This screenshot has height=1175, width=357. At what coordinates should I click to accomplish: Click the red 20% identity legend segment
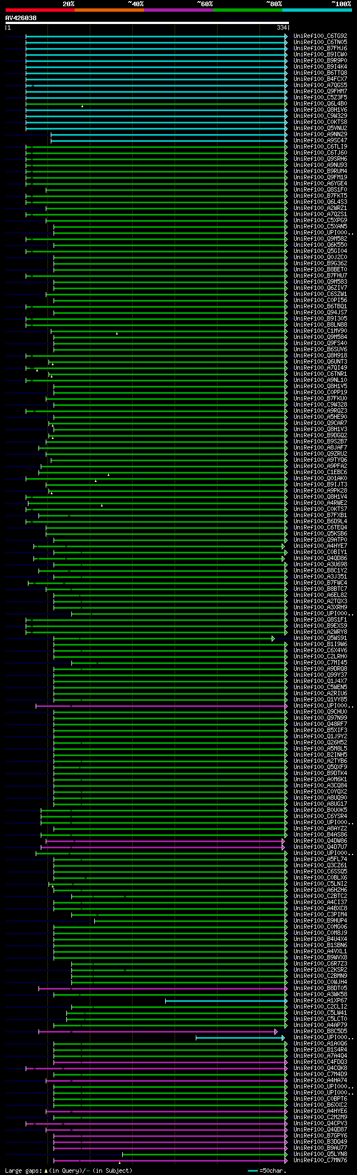[40, 10]
